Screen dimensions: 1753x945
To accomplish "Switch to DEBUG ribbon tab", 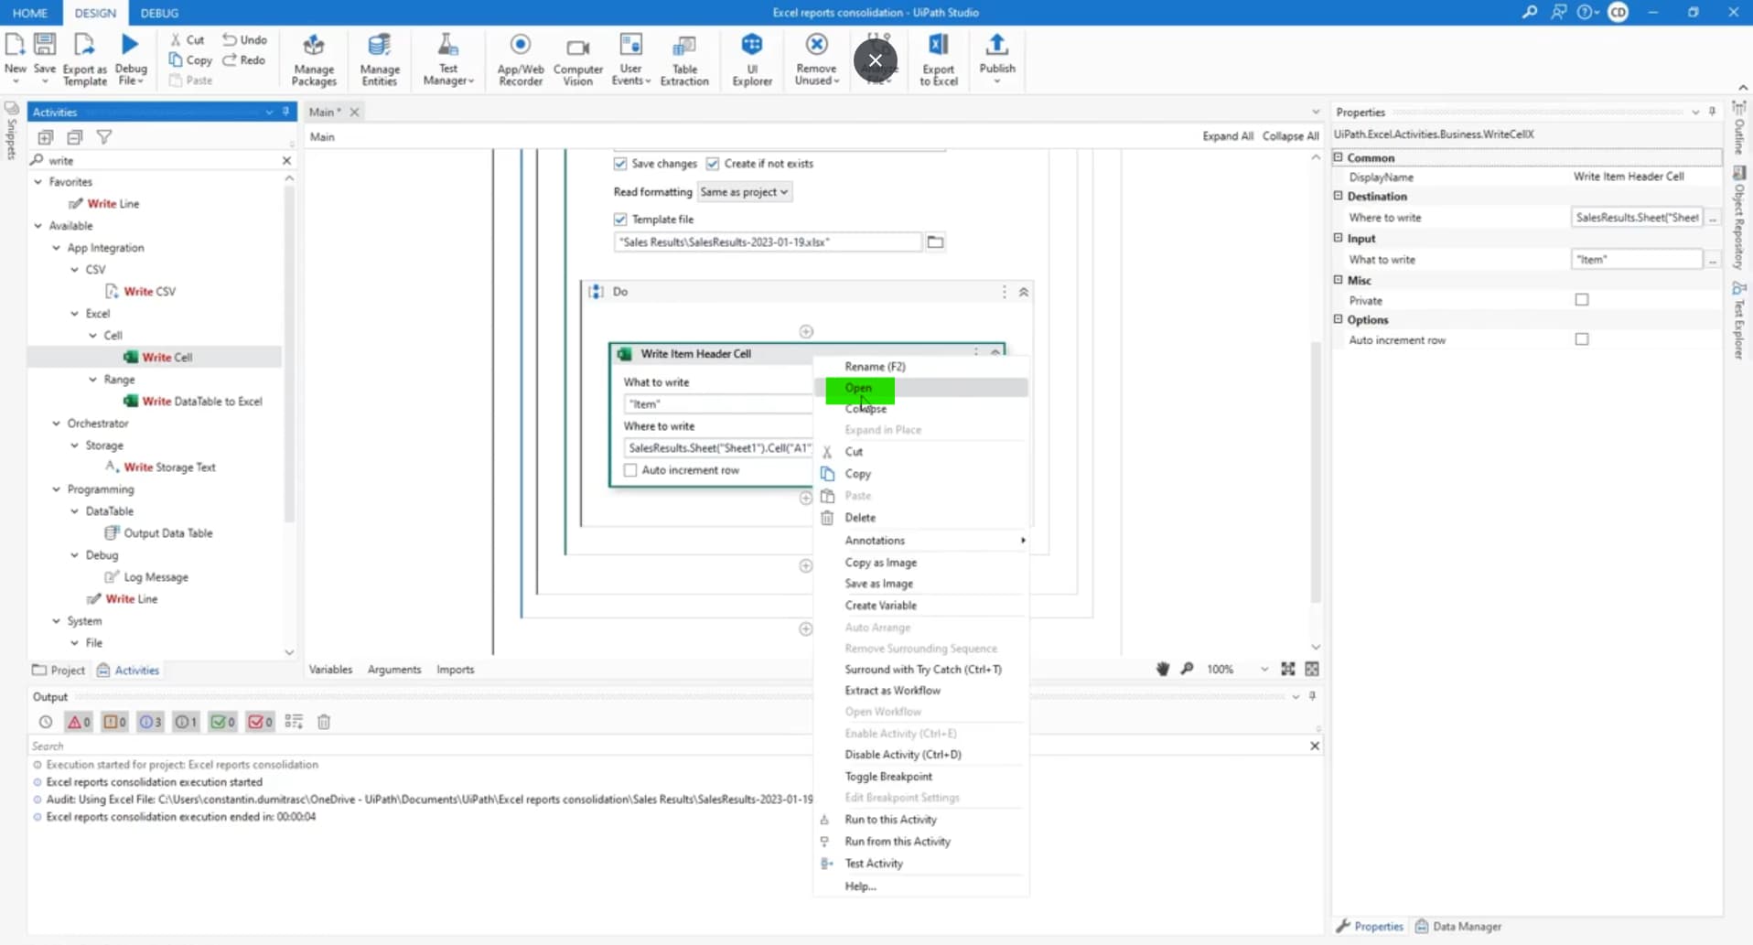I will click(x=159, y=13).
